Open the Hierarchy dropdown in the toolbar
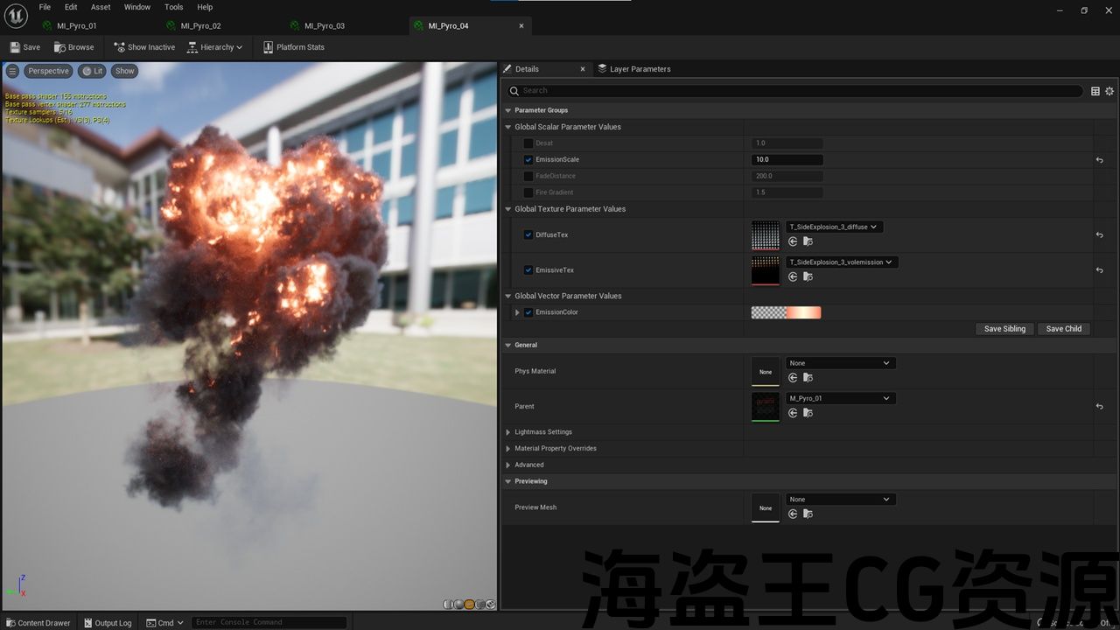Image resolution: width=1120 pixels, height=630 pixels. (x=215, y=47)
